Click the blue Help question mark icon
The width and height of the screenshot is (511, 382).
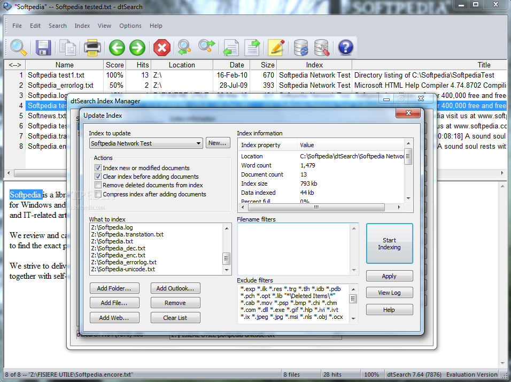(x=345, y=48)
